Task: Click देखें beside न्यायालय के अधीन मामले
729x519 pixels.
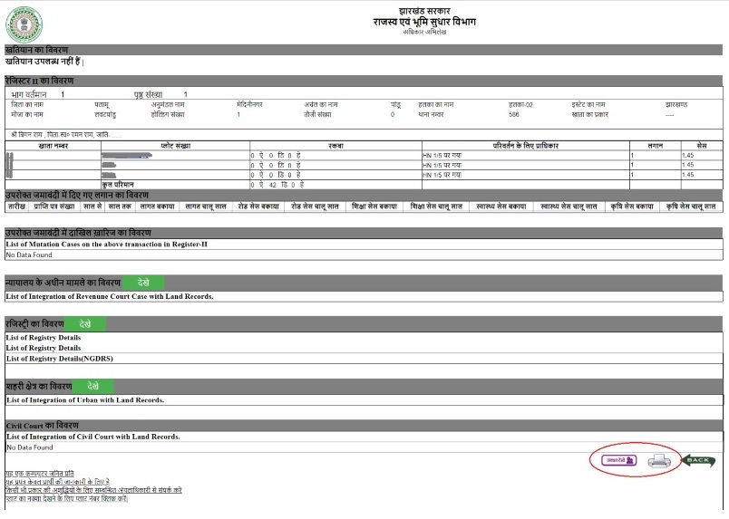Action: (x=143, y=283)
